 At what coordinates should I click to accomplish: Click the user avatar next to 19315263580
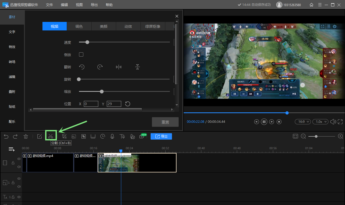tap(279, 5)
